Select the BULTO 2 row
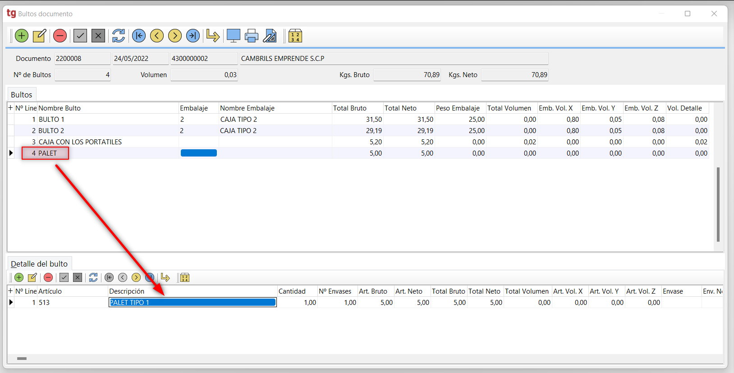 pos(358,131)
